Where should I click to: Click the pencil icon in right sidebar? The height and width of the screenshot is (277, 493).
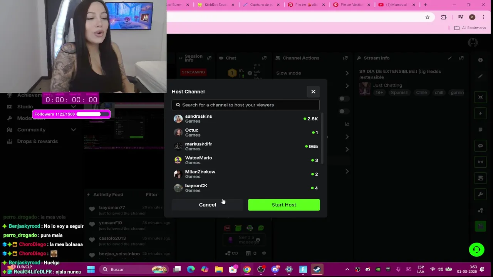tap(480, 76)
